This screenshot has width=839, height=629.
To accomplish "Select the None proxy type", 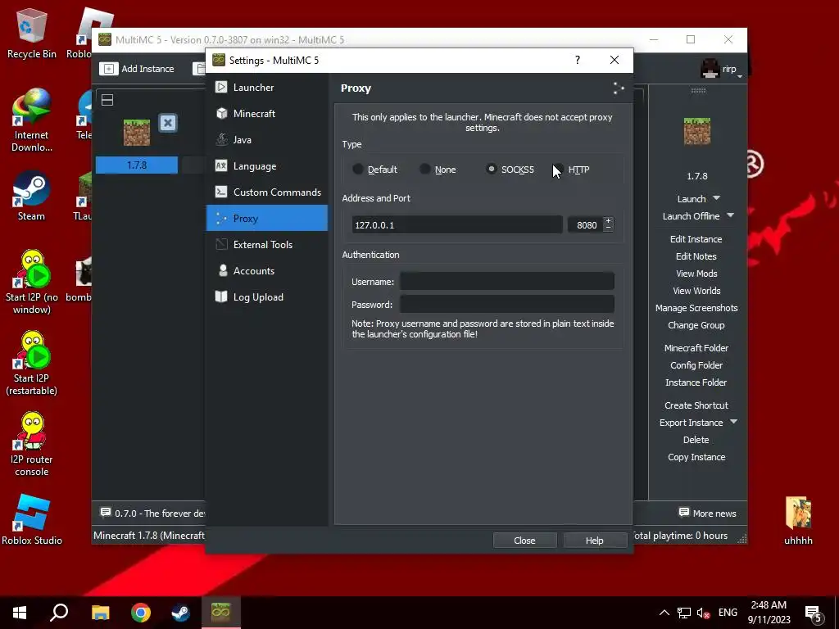I will click(438, 170).
